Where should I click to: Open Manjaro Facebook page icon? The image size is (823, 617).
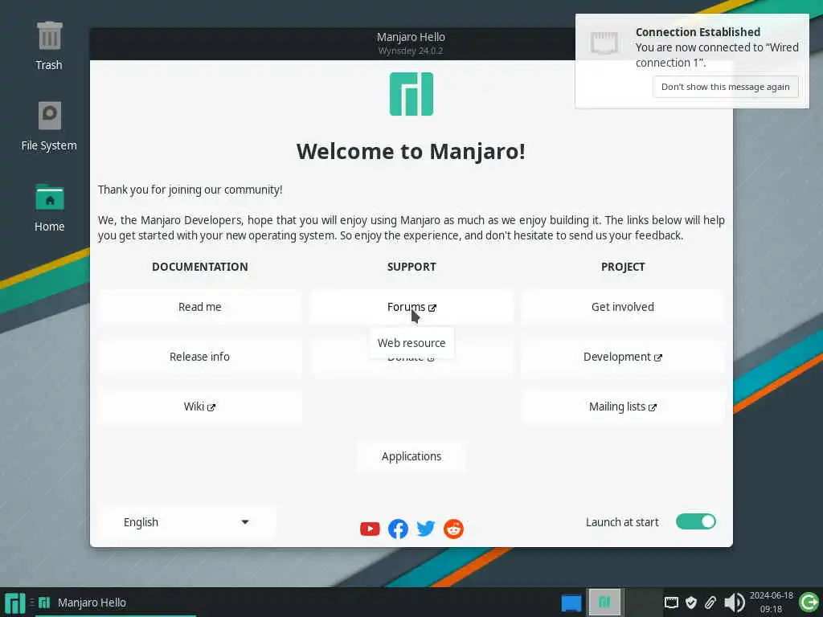coord(398,529)
